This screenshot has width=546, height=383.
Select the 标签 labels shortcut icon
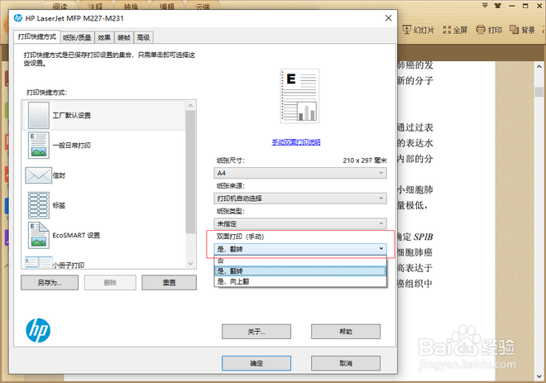pos(39,205)
